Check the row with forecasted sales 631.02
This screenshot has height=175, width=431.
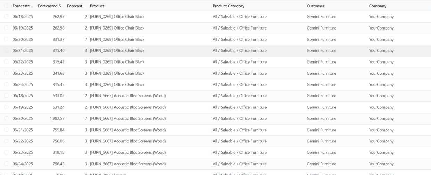(x=6, y=96)
